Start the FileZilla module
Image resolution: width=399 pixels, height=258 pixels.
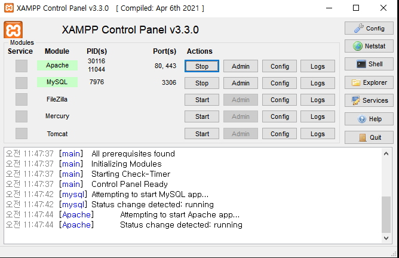(202, 100)
